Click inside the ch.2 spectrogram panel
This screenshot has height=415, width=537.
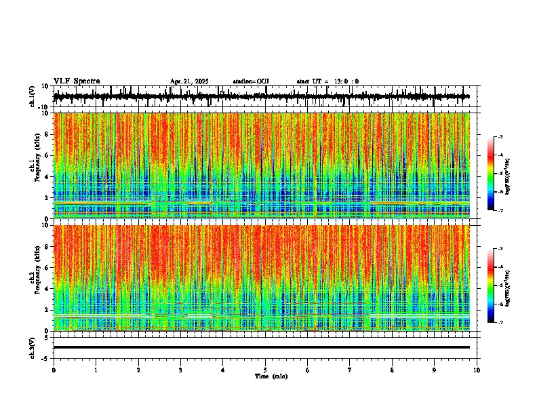[262, 278]
